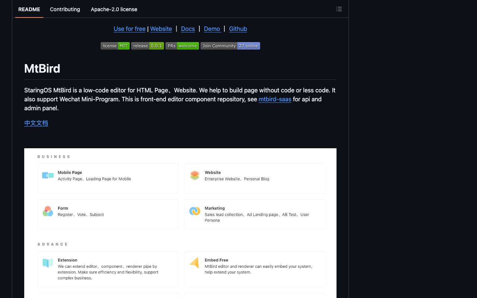
Task: Click the Embed Free arrow icon
Action: pos(195,263)
